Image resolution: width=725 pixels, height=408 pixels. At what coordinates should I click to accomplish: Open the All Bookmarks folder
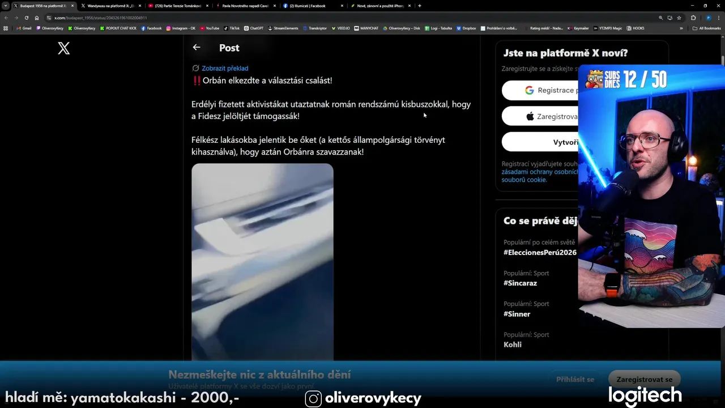coord(706,28)
